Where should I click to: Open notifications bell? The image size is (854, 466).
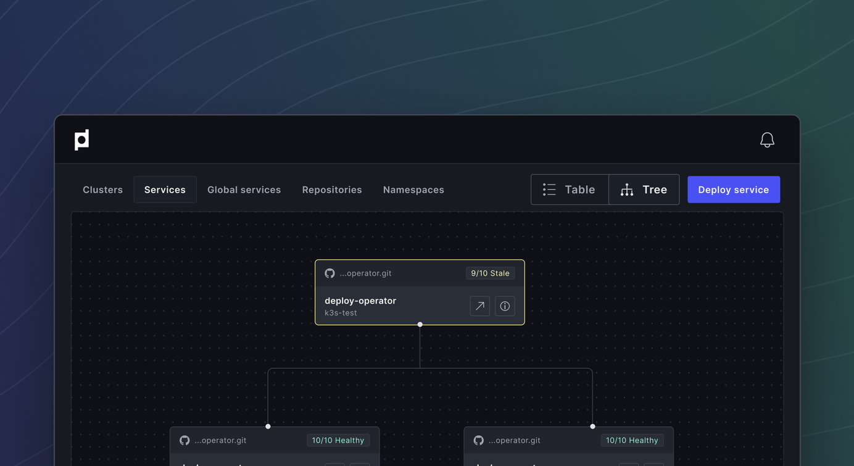coord(767,140)
